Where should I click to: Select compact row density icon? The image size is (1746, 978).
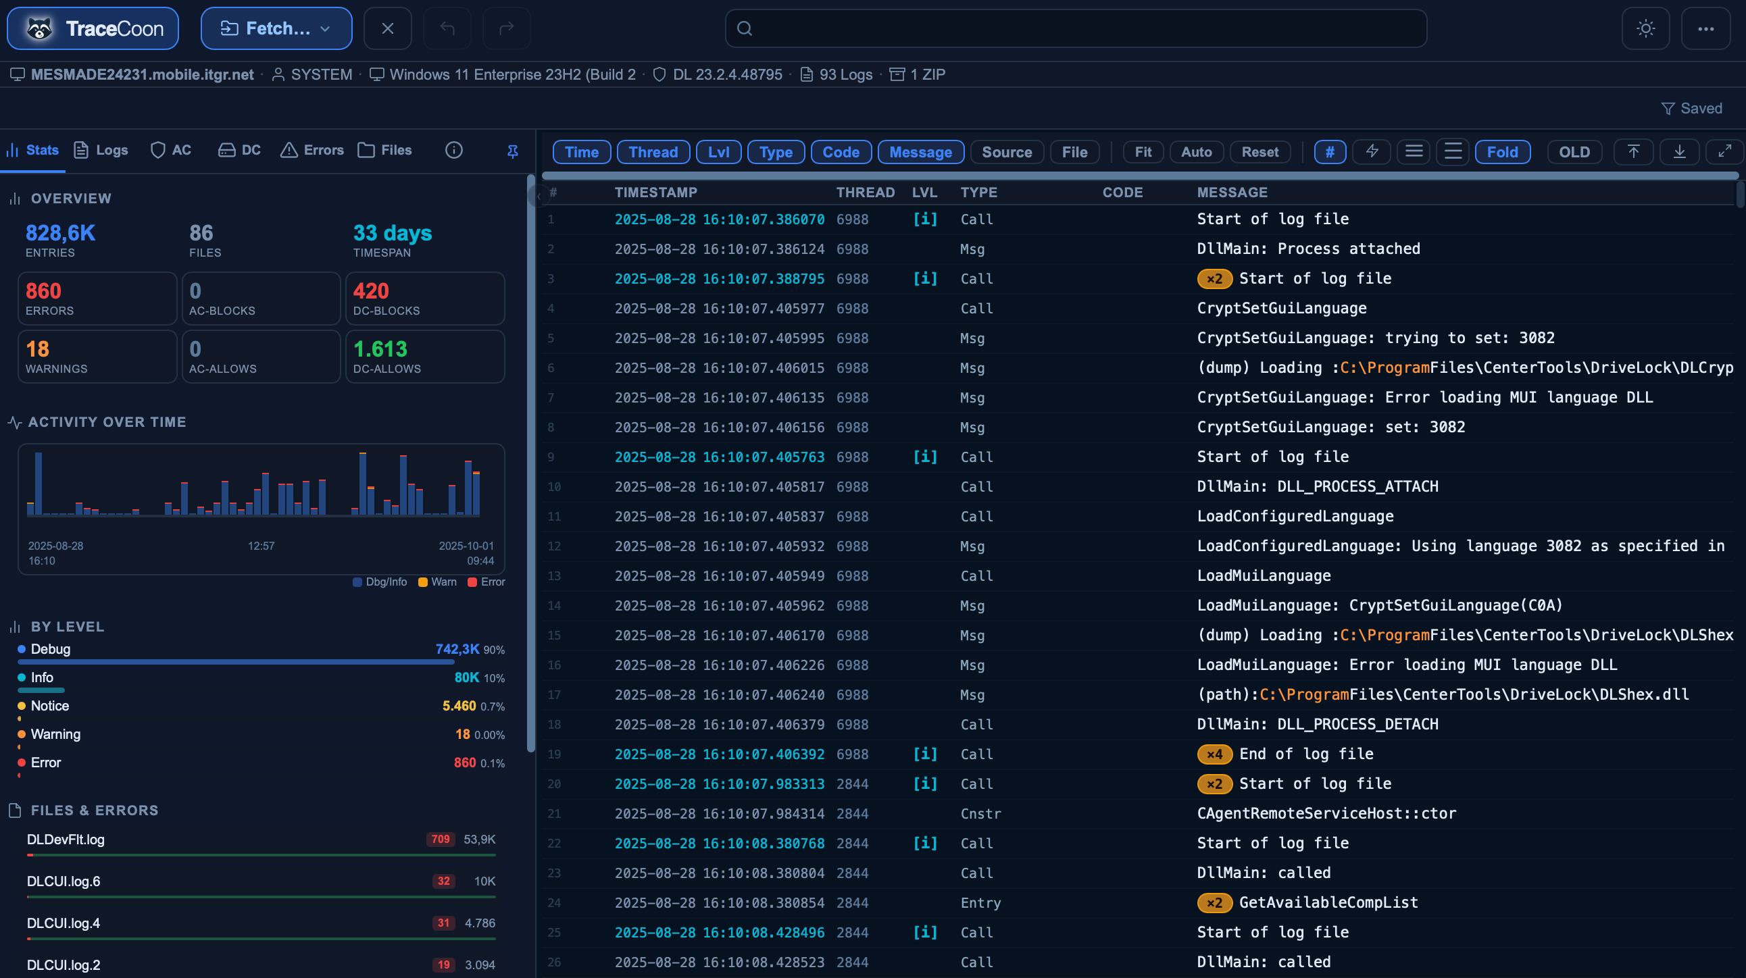(1414, 153)
